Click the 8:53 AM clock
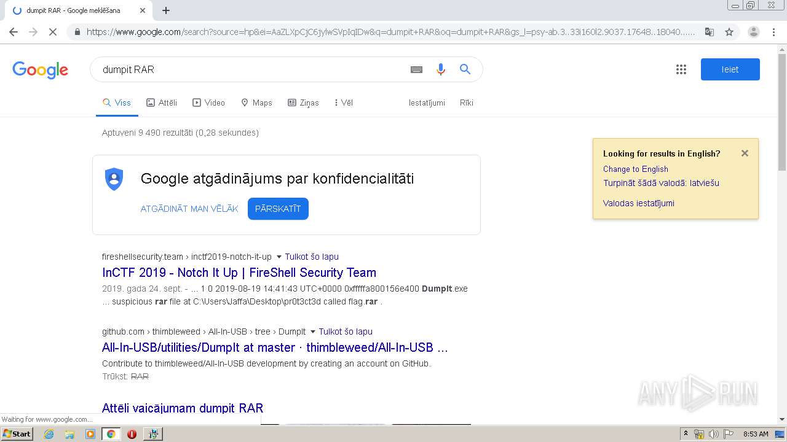 pos(756,434)
